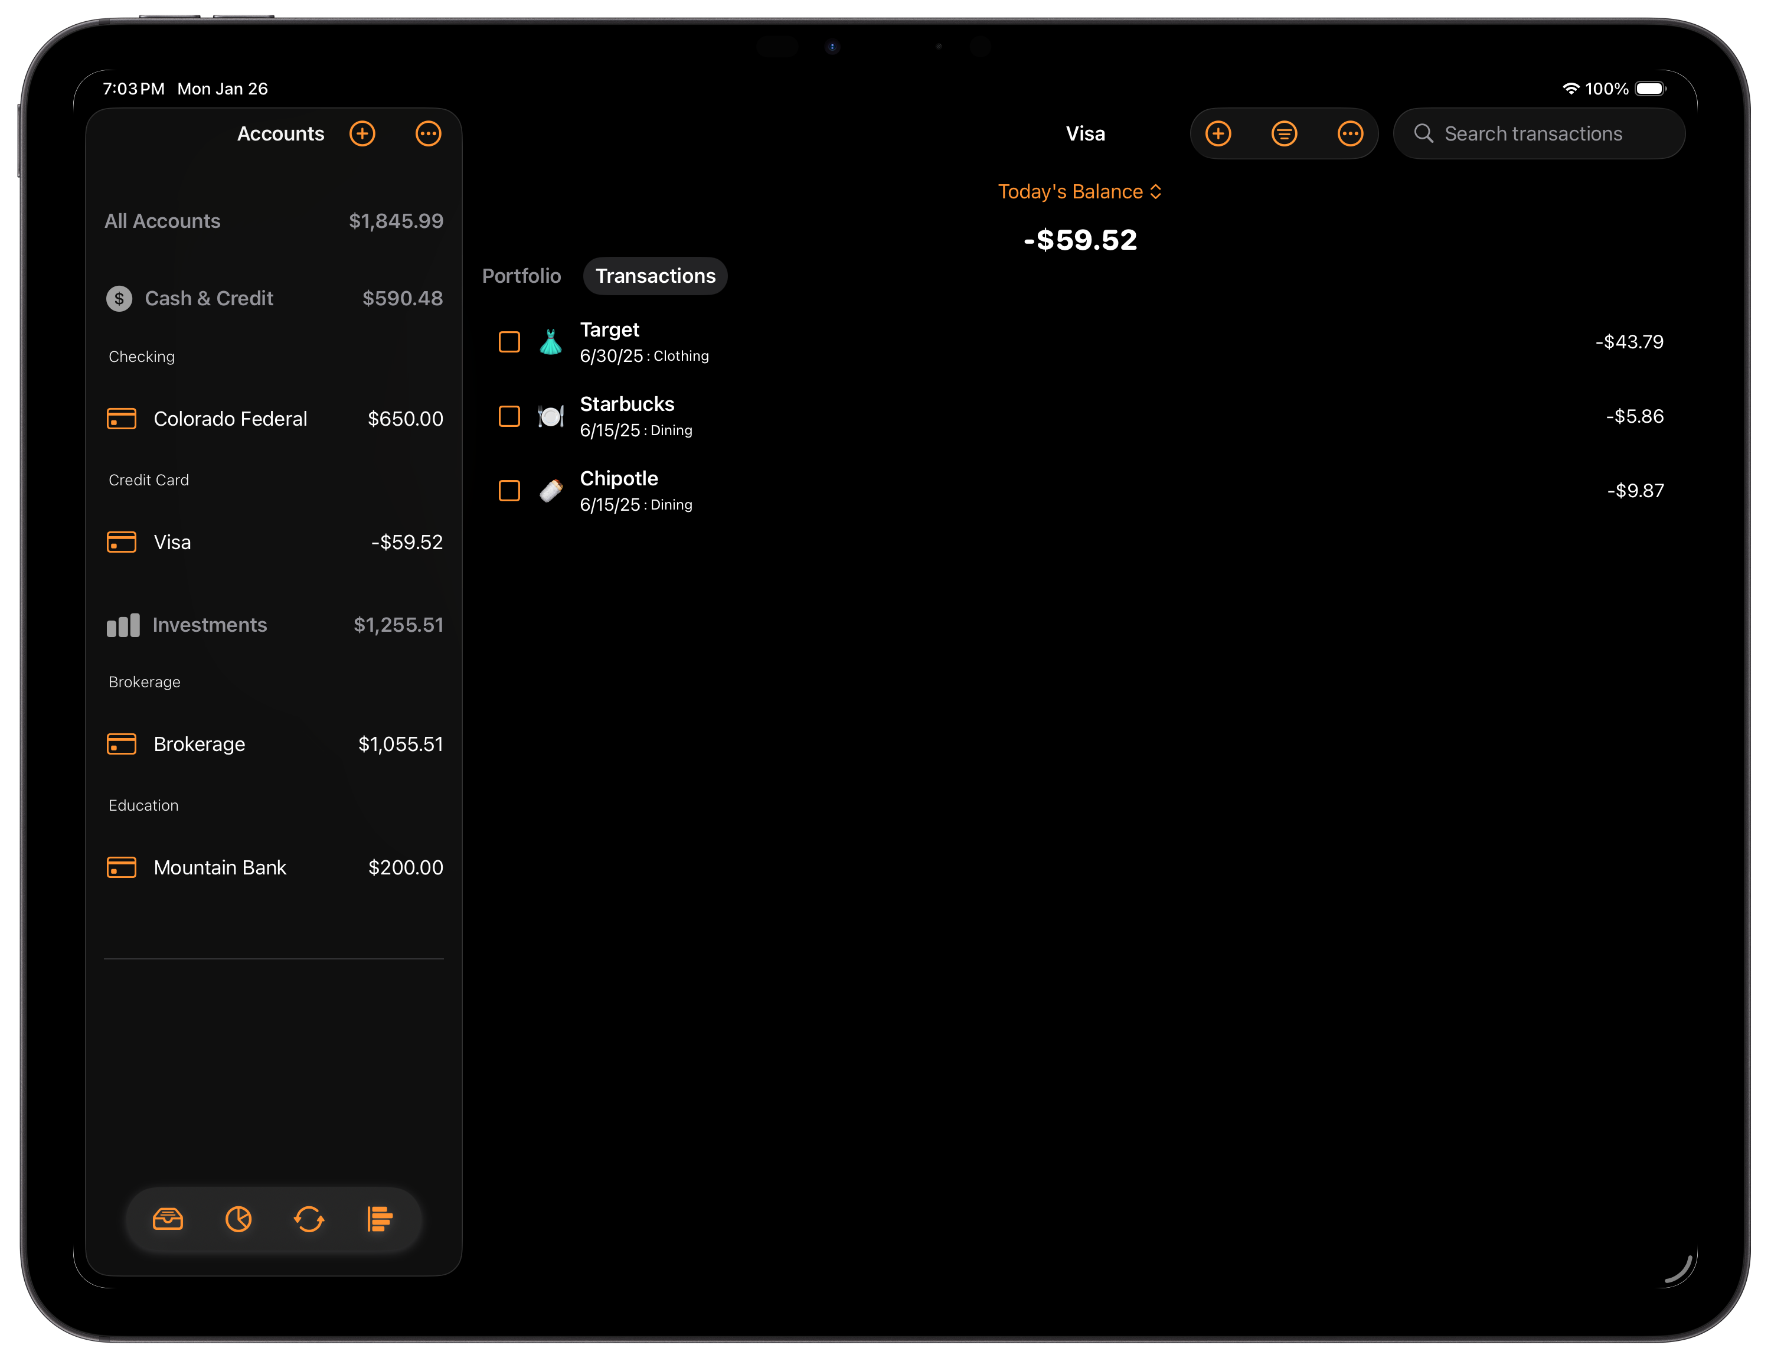Image resolution: width=1771 pixels, height=1358 pixels.
Task: Open the Accounts more options ellipsis
Action: tap(427, 133)
